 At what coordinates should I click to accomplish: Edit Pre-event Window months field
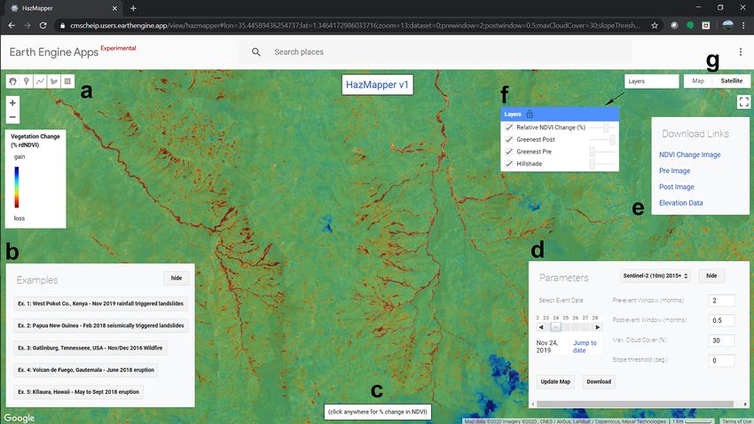pos(721,301)
